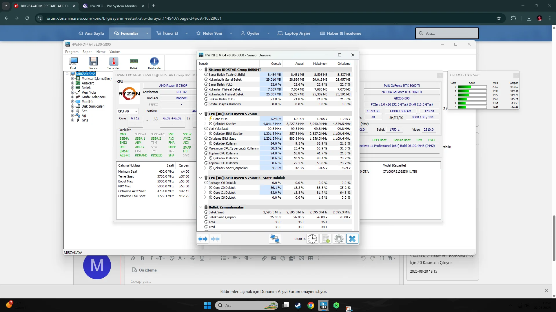Open the İzleme menu

[x=101, y=52]
